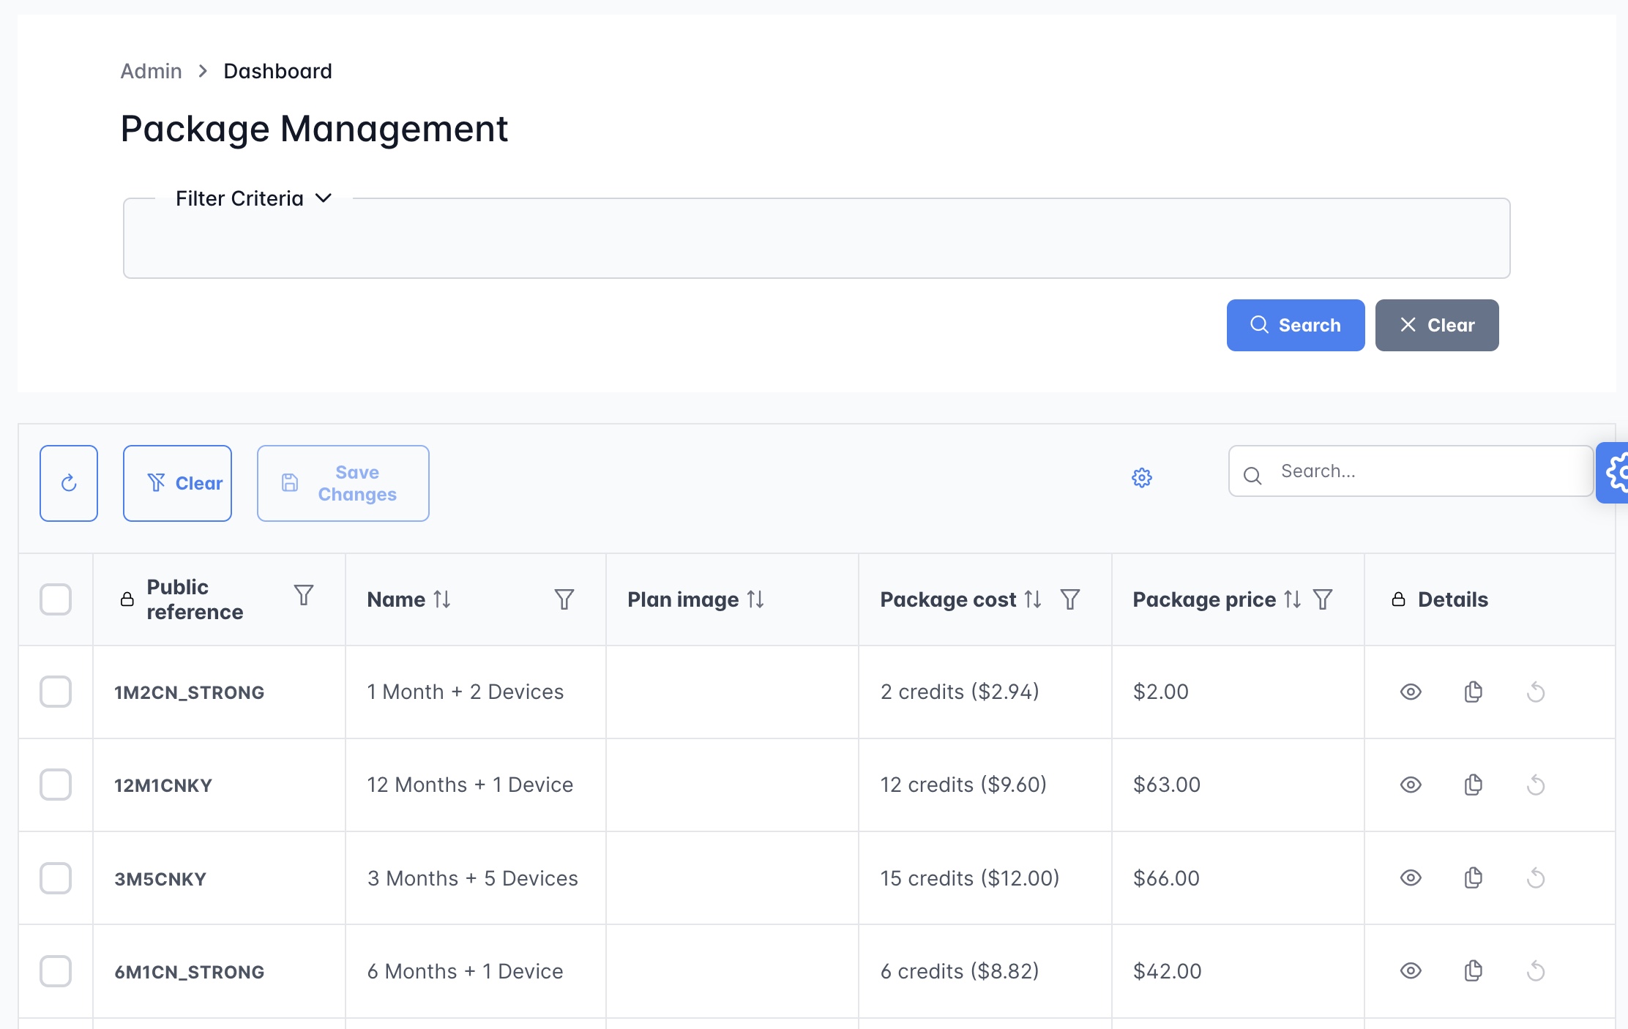
Task: Duplicate the 12M1CNKY package
Action: click(x=1474, y=785)
